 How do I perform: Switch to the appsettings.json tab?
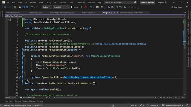coord(36,12)
